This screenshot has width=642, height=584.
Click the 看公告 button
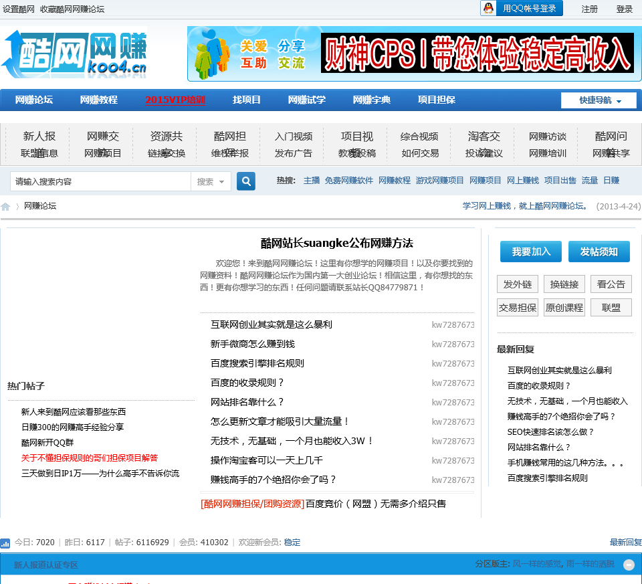click(611, 284)
